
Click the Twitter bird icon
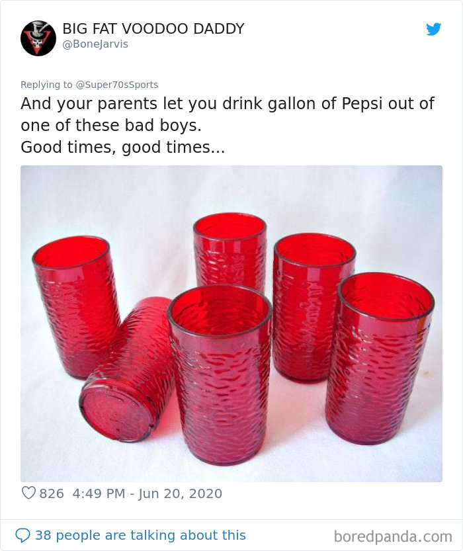(434, 29)
